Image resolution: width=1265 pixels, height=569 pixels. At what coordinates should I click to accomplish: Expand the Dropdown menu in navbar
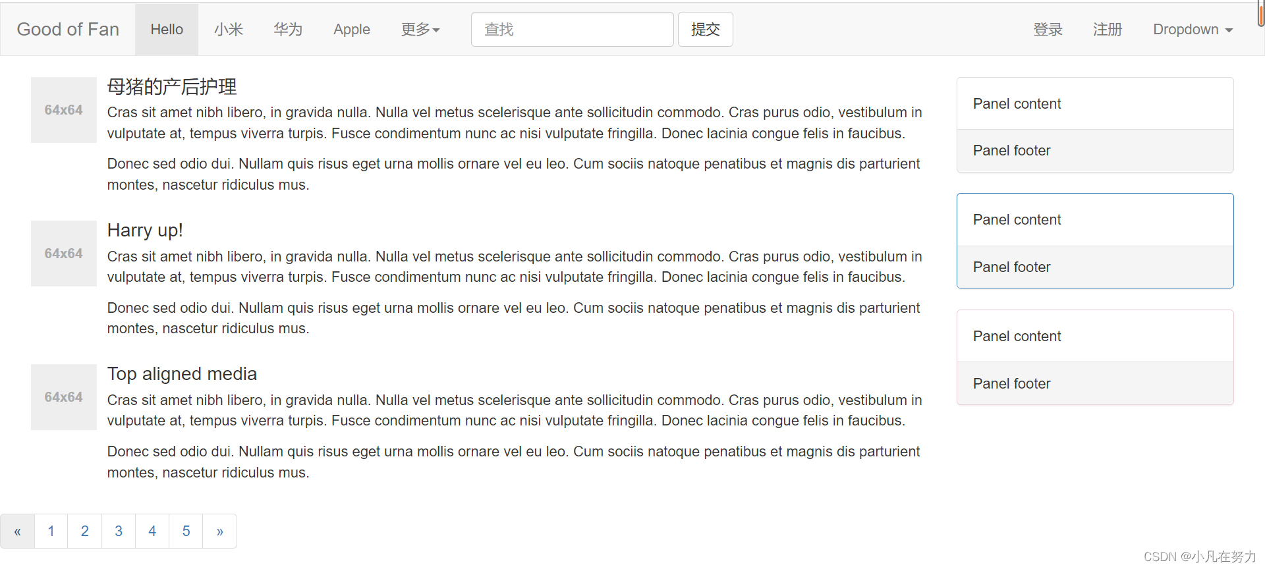[1193, 30]
